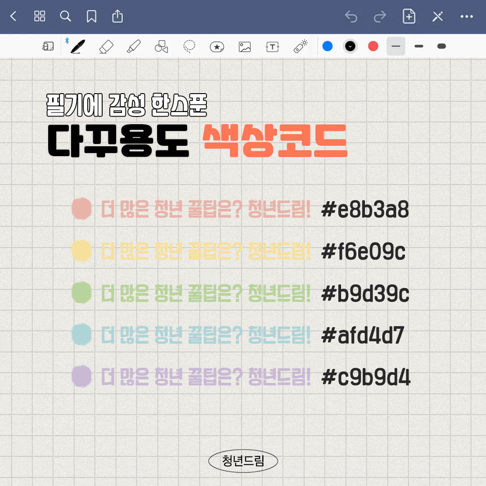Open the page thumbnails grid view
This screenshot has width=486, height=486.
point(40,17)
